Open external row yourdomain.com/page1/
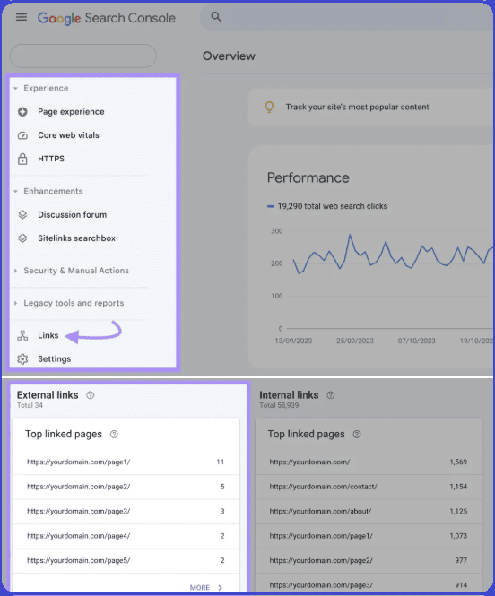This screenshot has width=495, height=596. click(x=126, y=462)
